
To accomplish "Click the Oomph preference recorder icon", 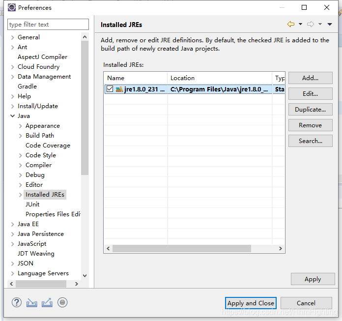I will (x=62, y=302).
